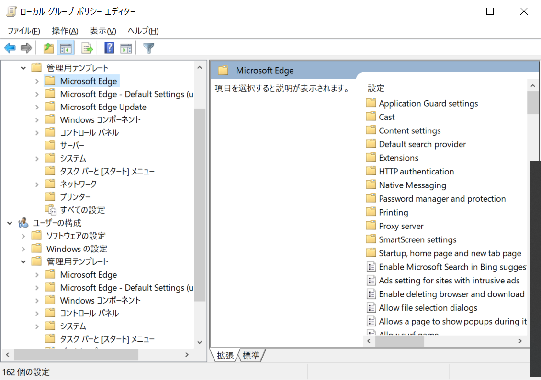Open the ファイル(F) menu
541x380 pixels.
[x=24, y=31]
